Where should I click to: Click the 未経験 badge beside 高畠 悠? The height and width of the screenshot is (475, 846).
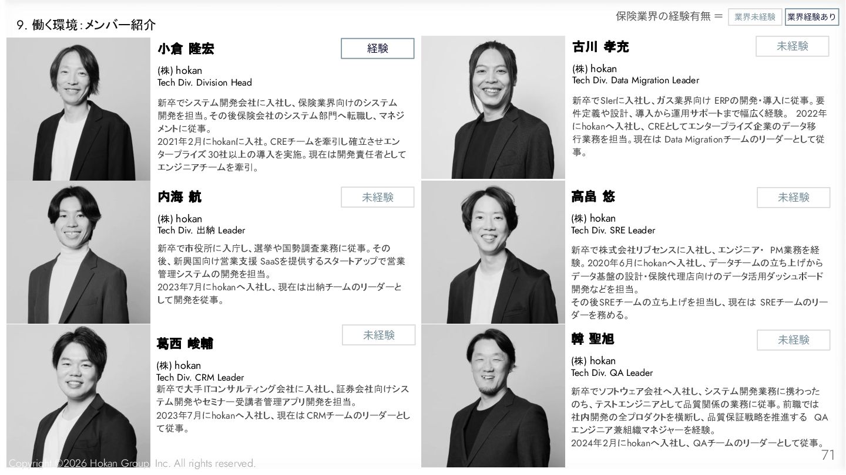pyautogui.click(x=794, y=198)
